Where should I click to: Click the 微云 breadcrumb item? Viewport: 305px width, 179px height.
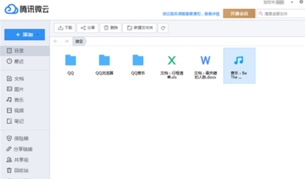80,41
